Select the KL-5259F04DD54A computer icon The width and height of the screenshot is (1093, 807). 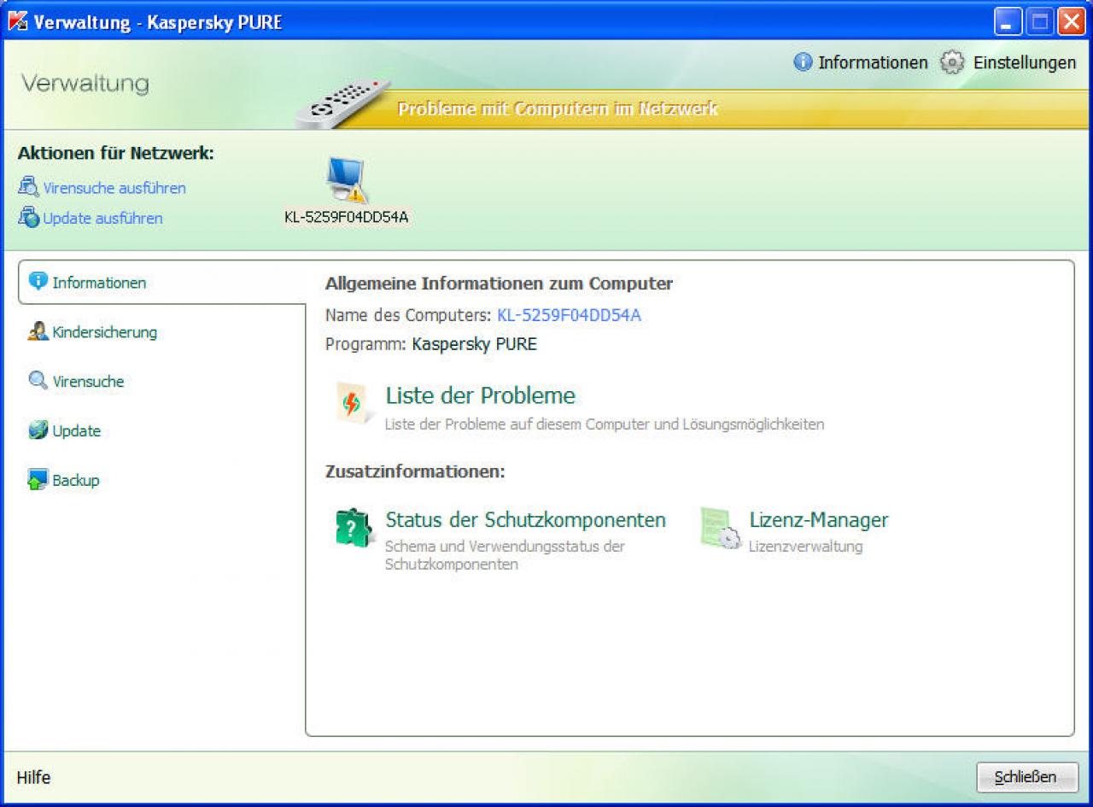click(346, 180)
